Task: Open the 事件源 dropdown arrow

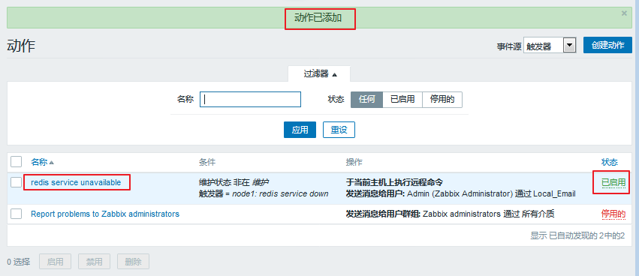Action: 569,45
